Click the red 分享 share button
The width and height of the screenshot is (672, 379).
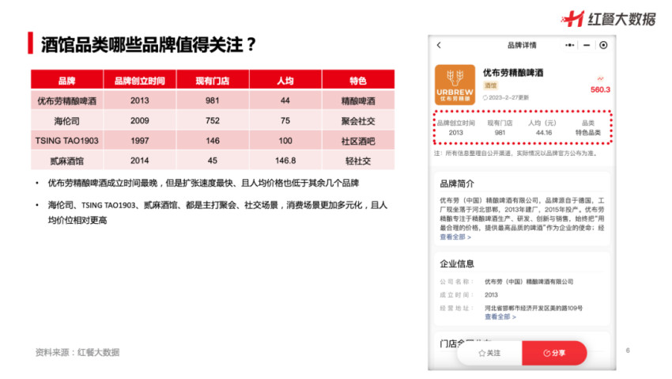[x=554, y=353]
